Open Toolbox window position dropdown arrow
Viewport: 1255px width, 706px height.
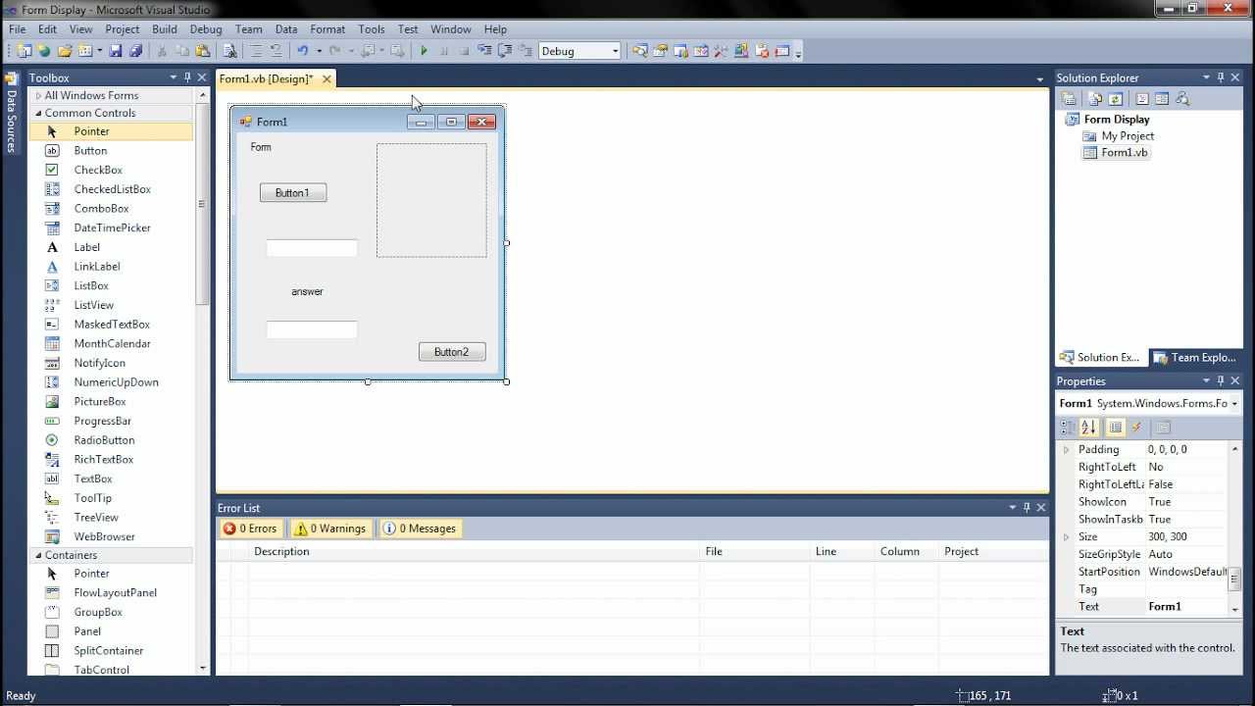174,77
